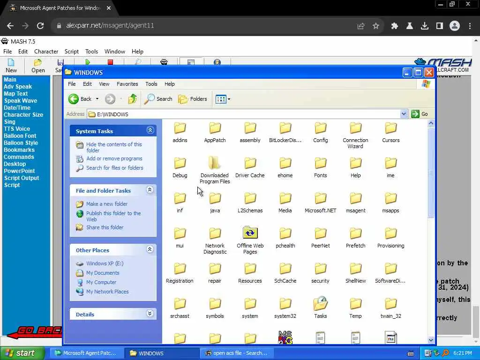480x360 pixels.
Task: Open the Fonts folder
Action: (x=320, y=167)
